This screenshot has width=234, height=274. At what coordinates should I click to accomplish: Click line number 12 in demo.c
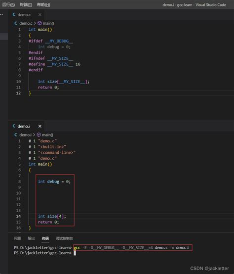(18, 93)
